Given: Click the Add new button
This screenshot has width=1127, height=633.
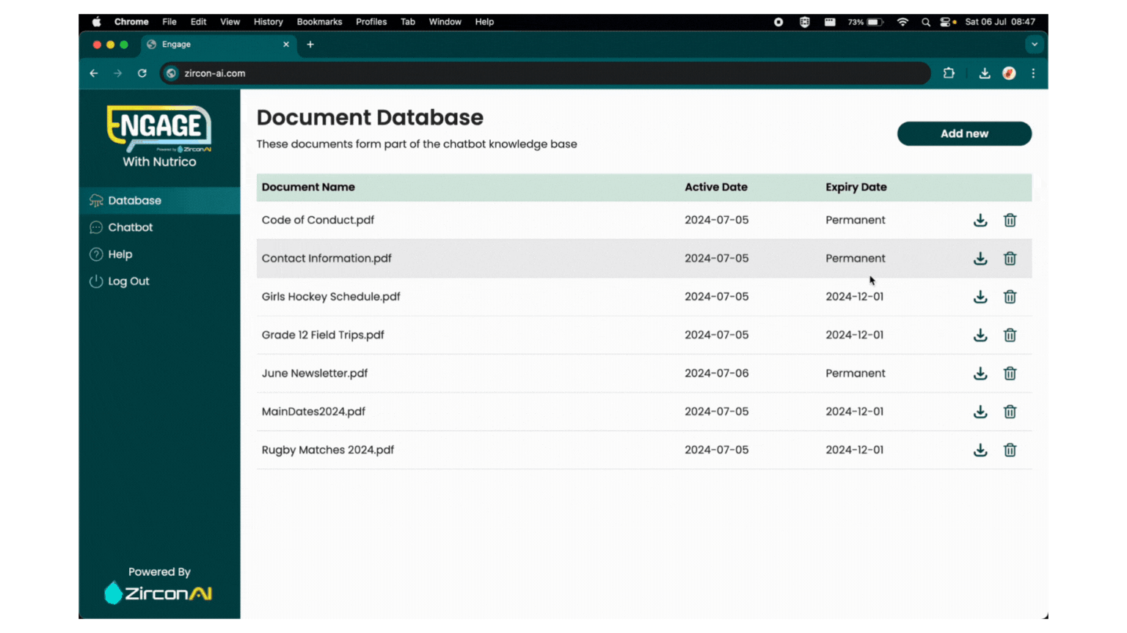Looking at the screenshot, I should tap(964, 133).
